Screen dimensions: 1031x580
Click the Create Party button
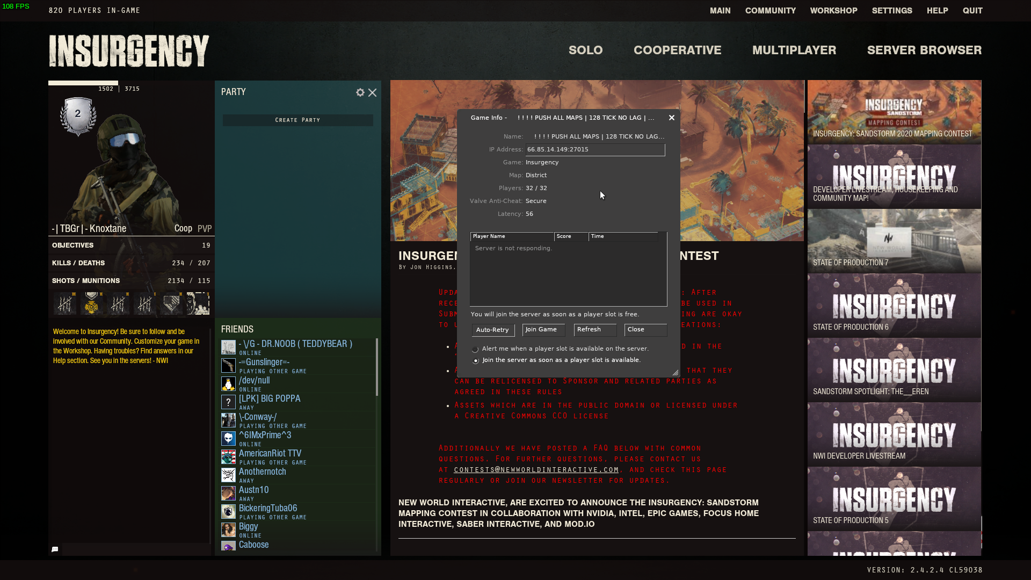[297, 120]
